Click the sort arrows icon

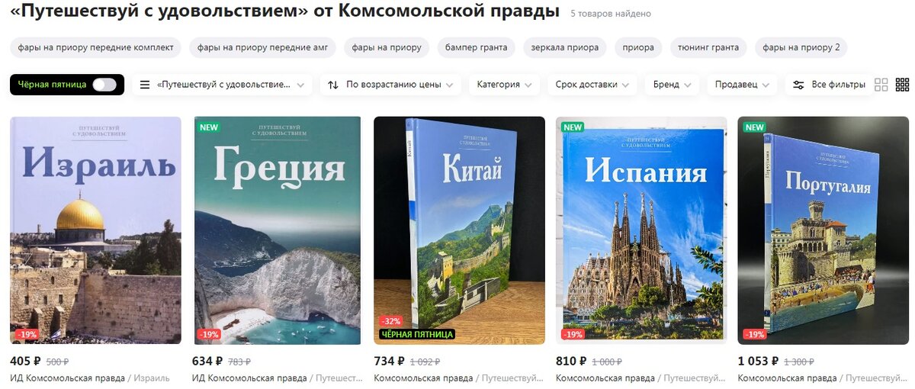point(333,85)
